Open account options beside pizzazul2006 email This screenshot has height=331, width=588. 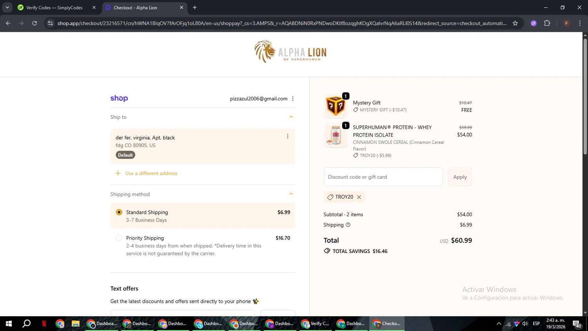[293, 99]
